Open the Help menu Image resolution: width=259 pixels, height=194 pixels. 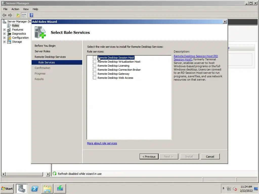(35, 9)
